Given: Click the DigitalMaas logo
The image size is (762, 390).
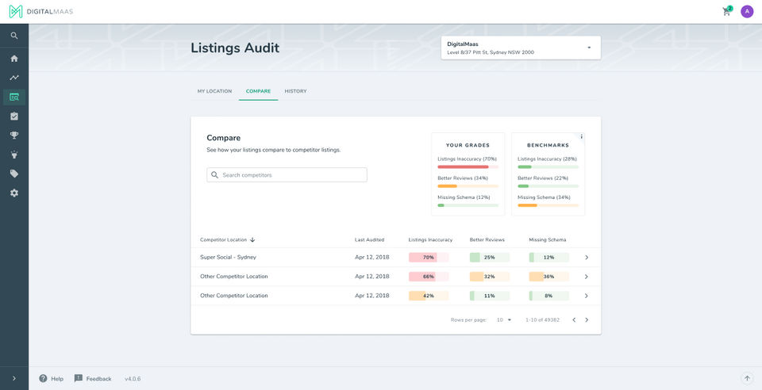Looking at the screenshot, I should click(x=41, y=11).
